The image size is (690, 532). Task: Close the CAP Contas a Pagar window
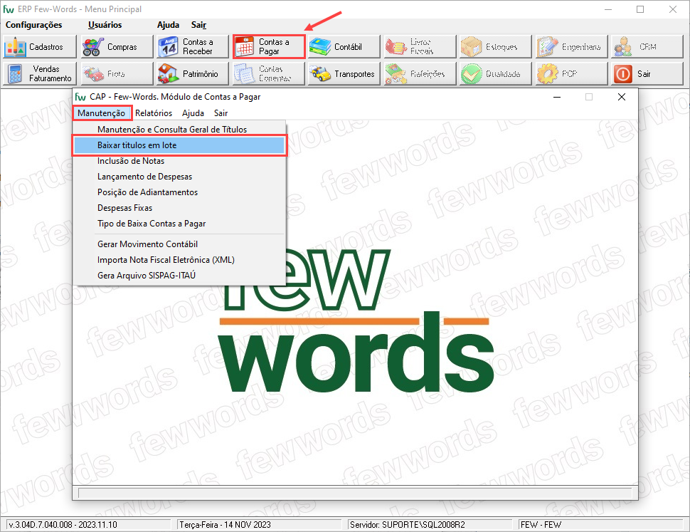[x=621, y=97]
